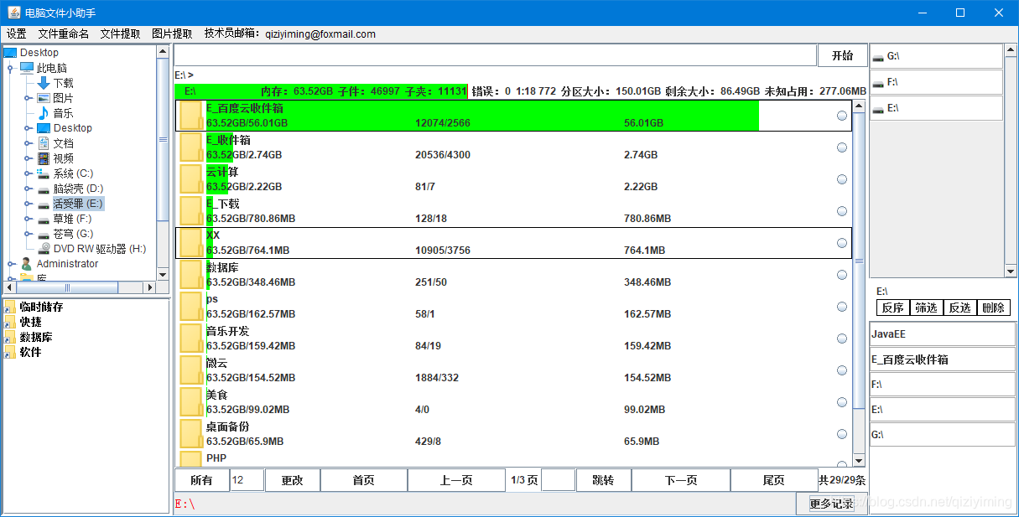Click the items-per-page field showing 12
The height and width of the screenshot is (517, 1019).
pyautogui.click(x=247, y=480)
